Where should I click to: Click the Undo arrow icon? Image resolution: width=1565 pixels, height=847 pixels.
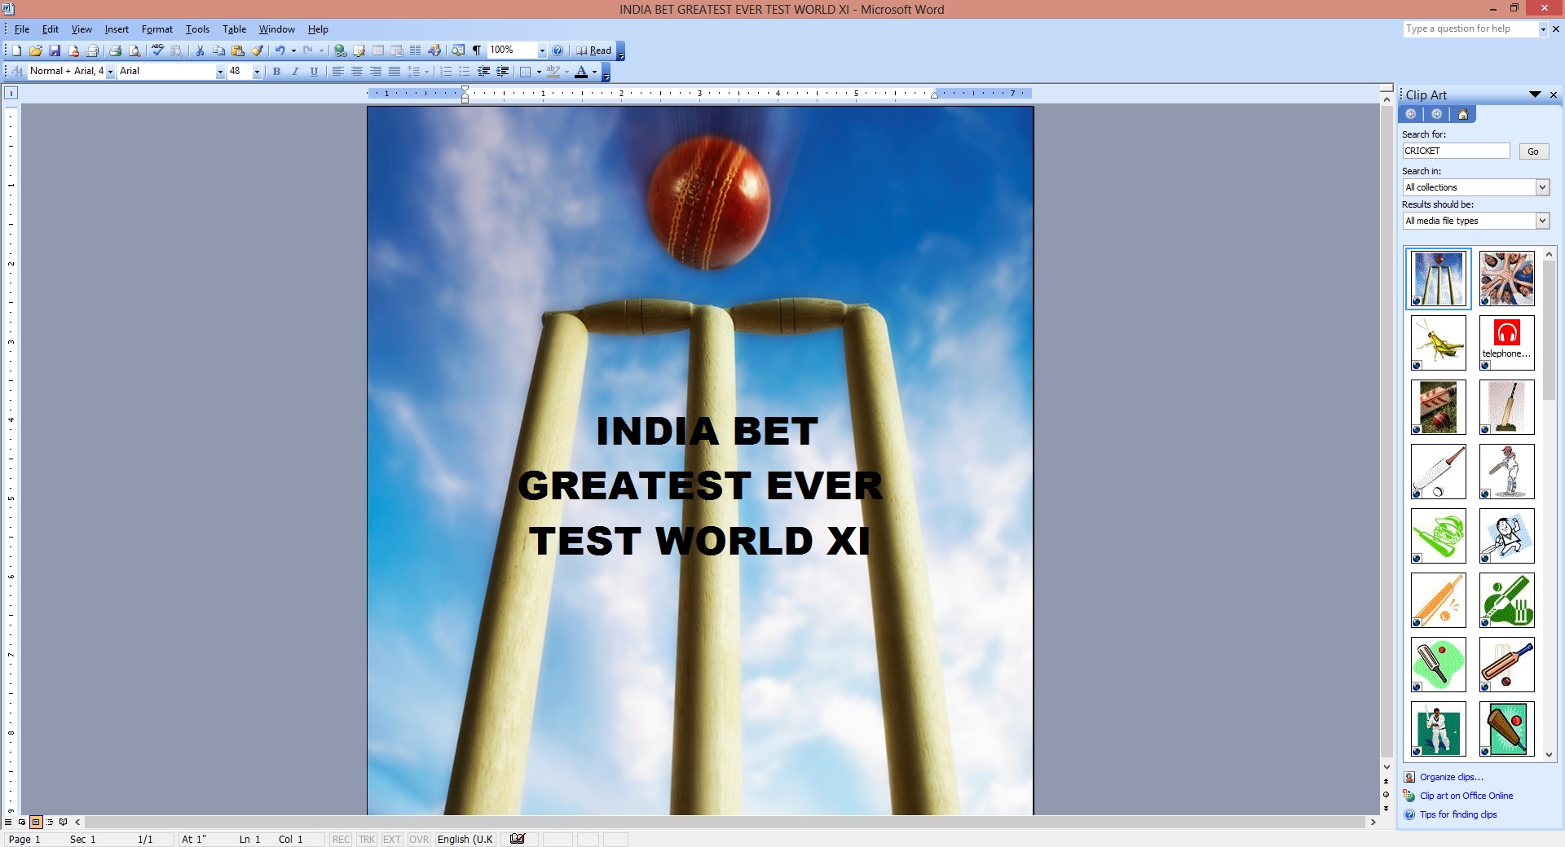(x=280, y=50)
